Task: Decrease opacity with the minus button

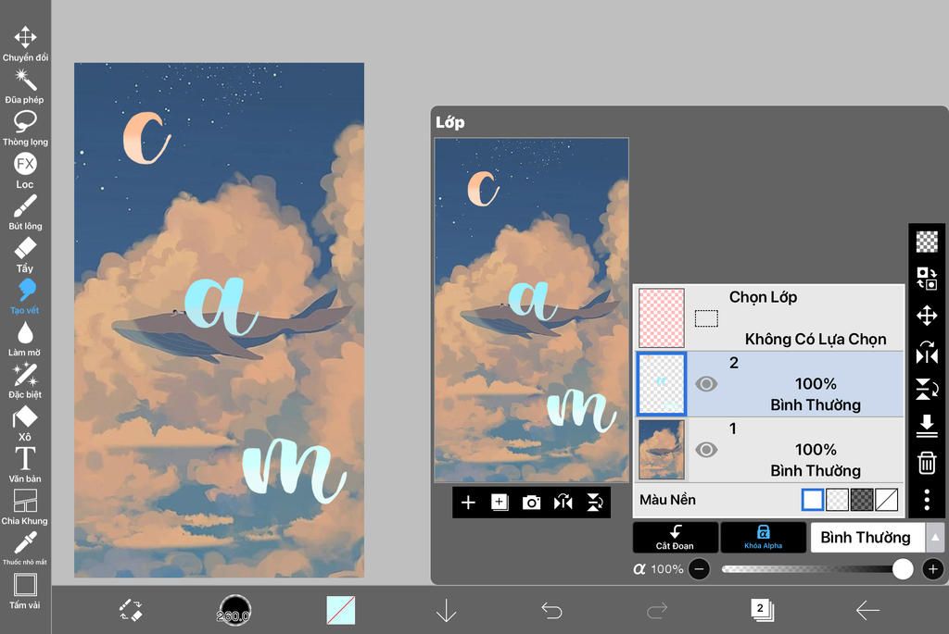Action: [x=699, y=568]
